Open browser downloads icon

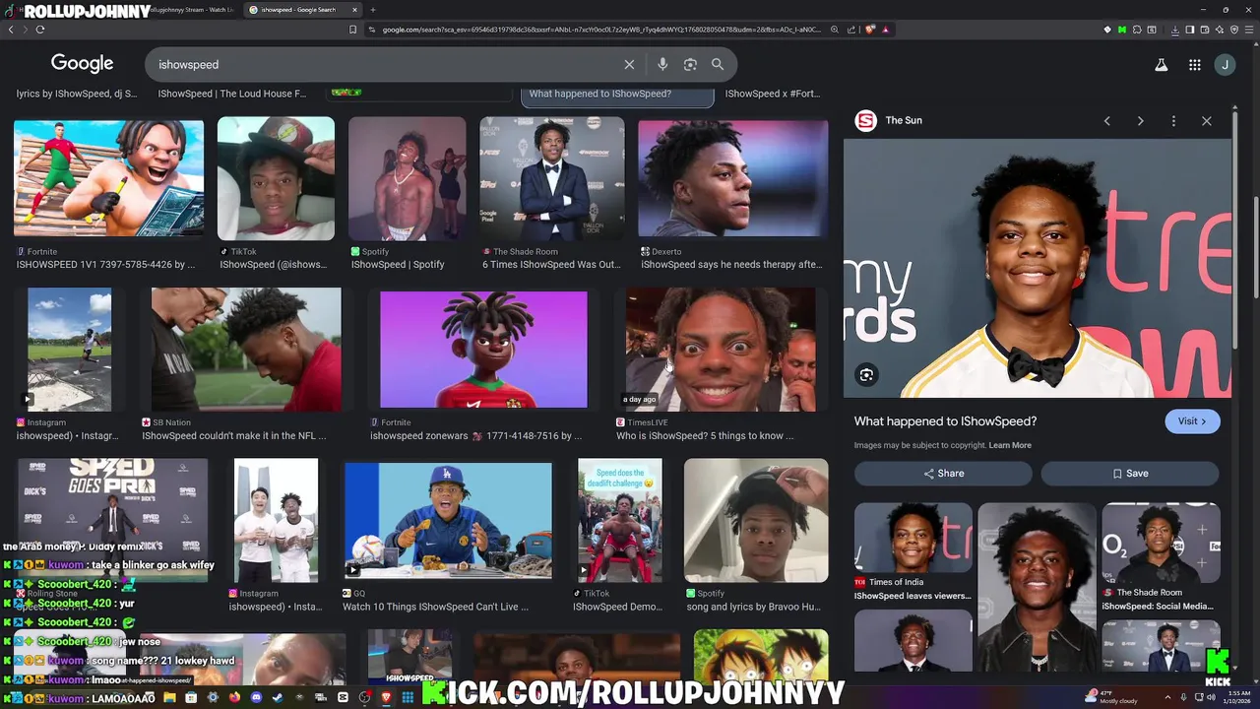click(x=1175, y=30)
